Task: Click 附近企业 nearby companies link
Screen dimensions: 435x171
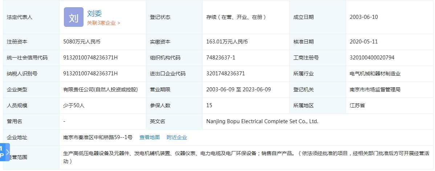Action: pos(177,137)
